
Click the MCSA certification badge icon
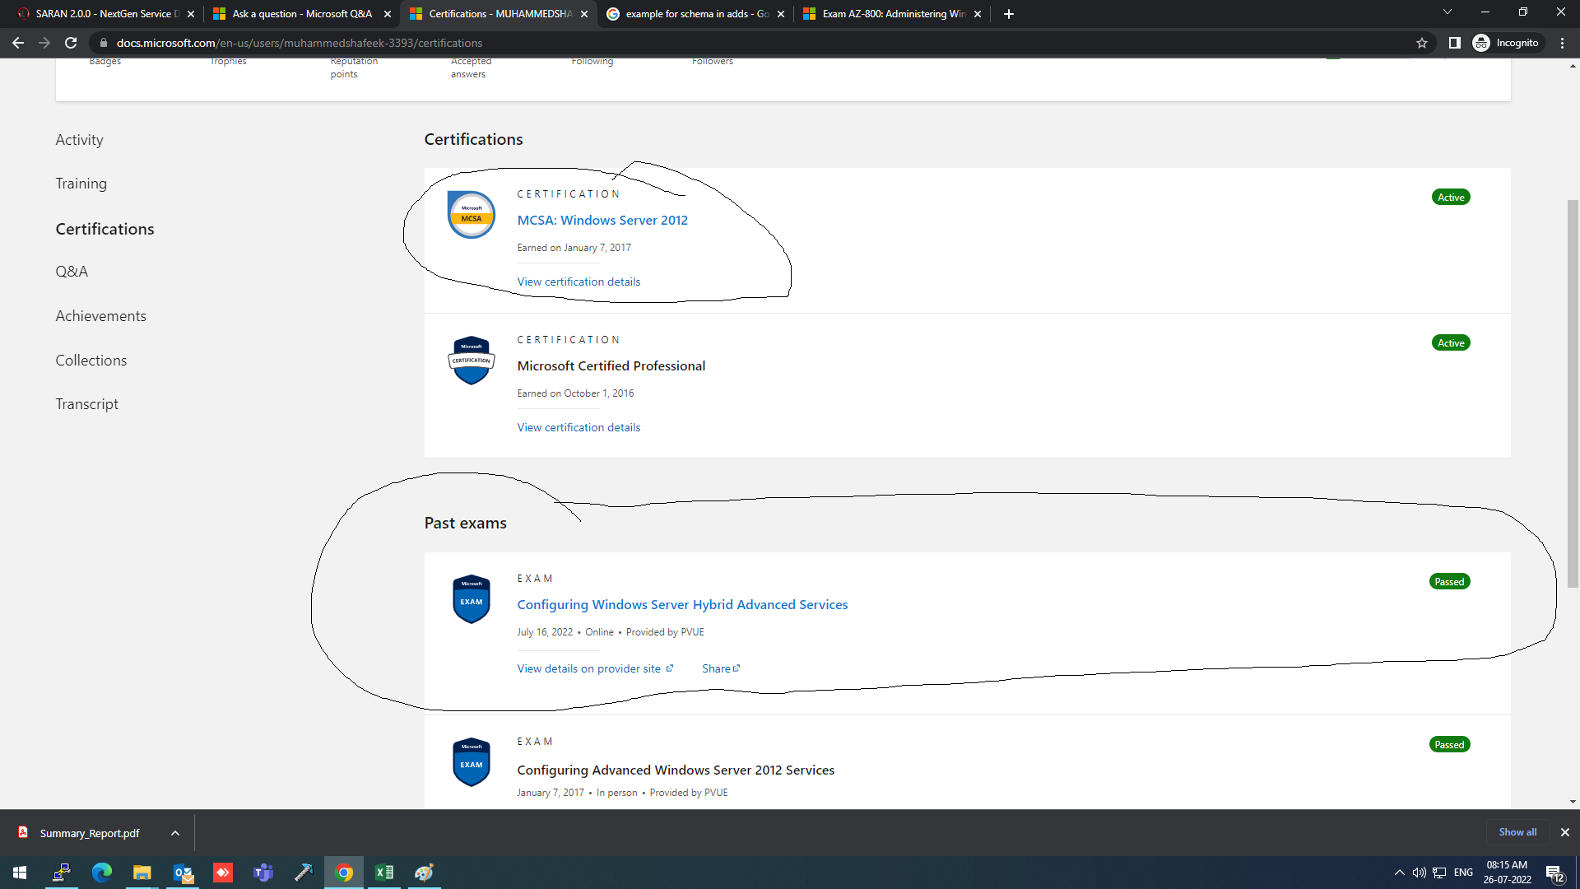[x=472, y=215]
